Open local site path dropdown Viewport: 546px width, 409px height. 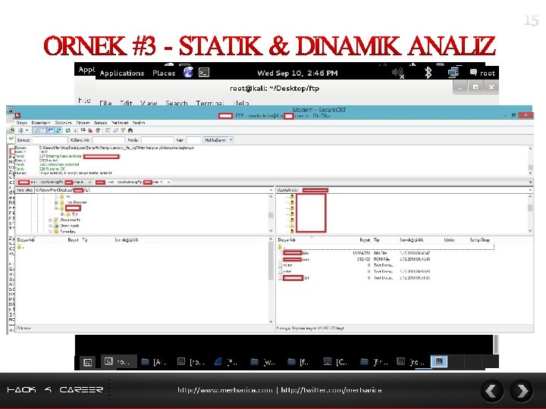tap(271, 190)
